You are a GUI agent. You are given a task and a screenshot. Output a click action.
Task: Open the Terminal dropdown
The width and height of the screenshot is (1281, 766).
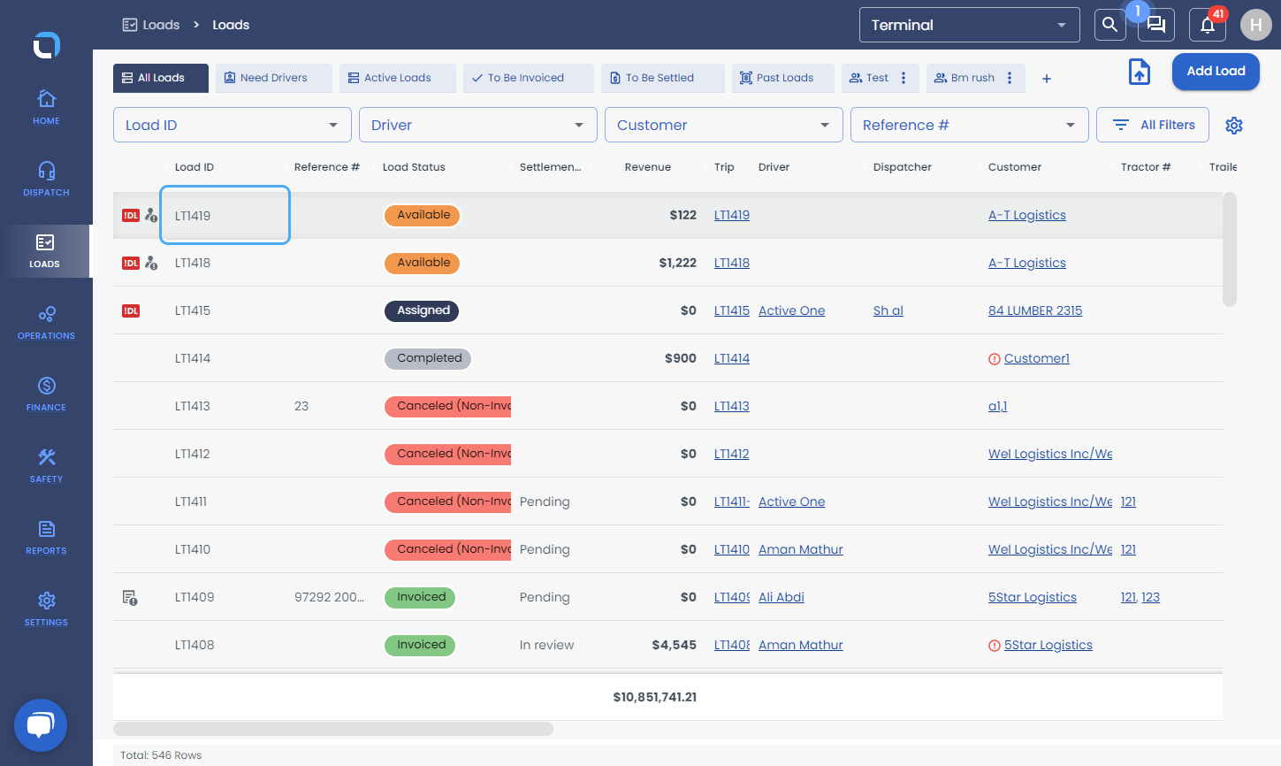point(969,25)
